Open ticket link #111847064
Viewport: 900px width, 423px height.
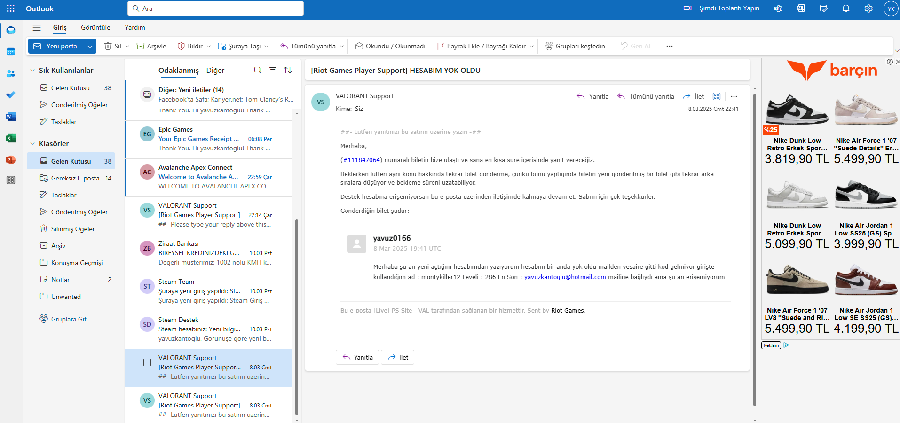tap(361, 160)
